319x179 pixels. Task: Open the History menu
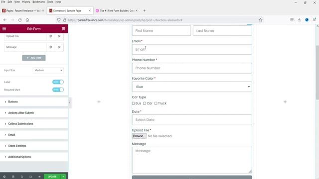point(26,2)
